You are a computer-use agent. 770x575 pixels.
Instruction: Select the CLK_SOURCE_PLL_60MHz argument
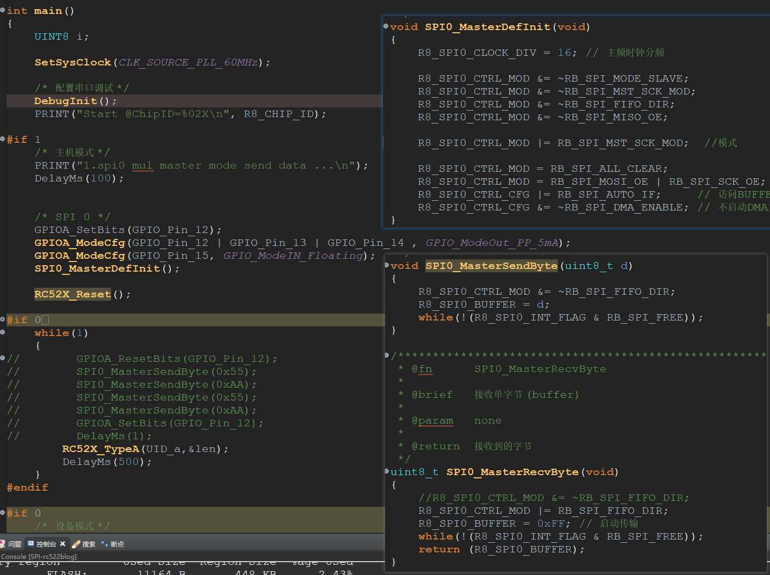(188, 62)
